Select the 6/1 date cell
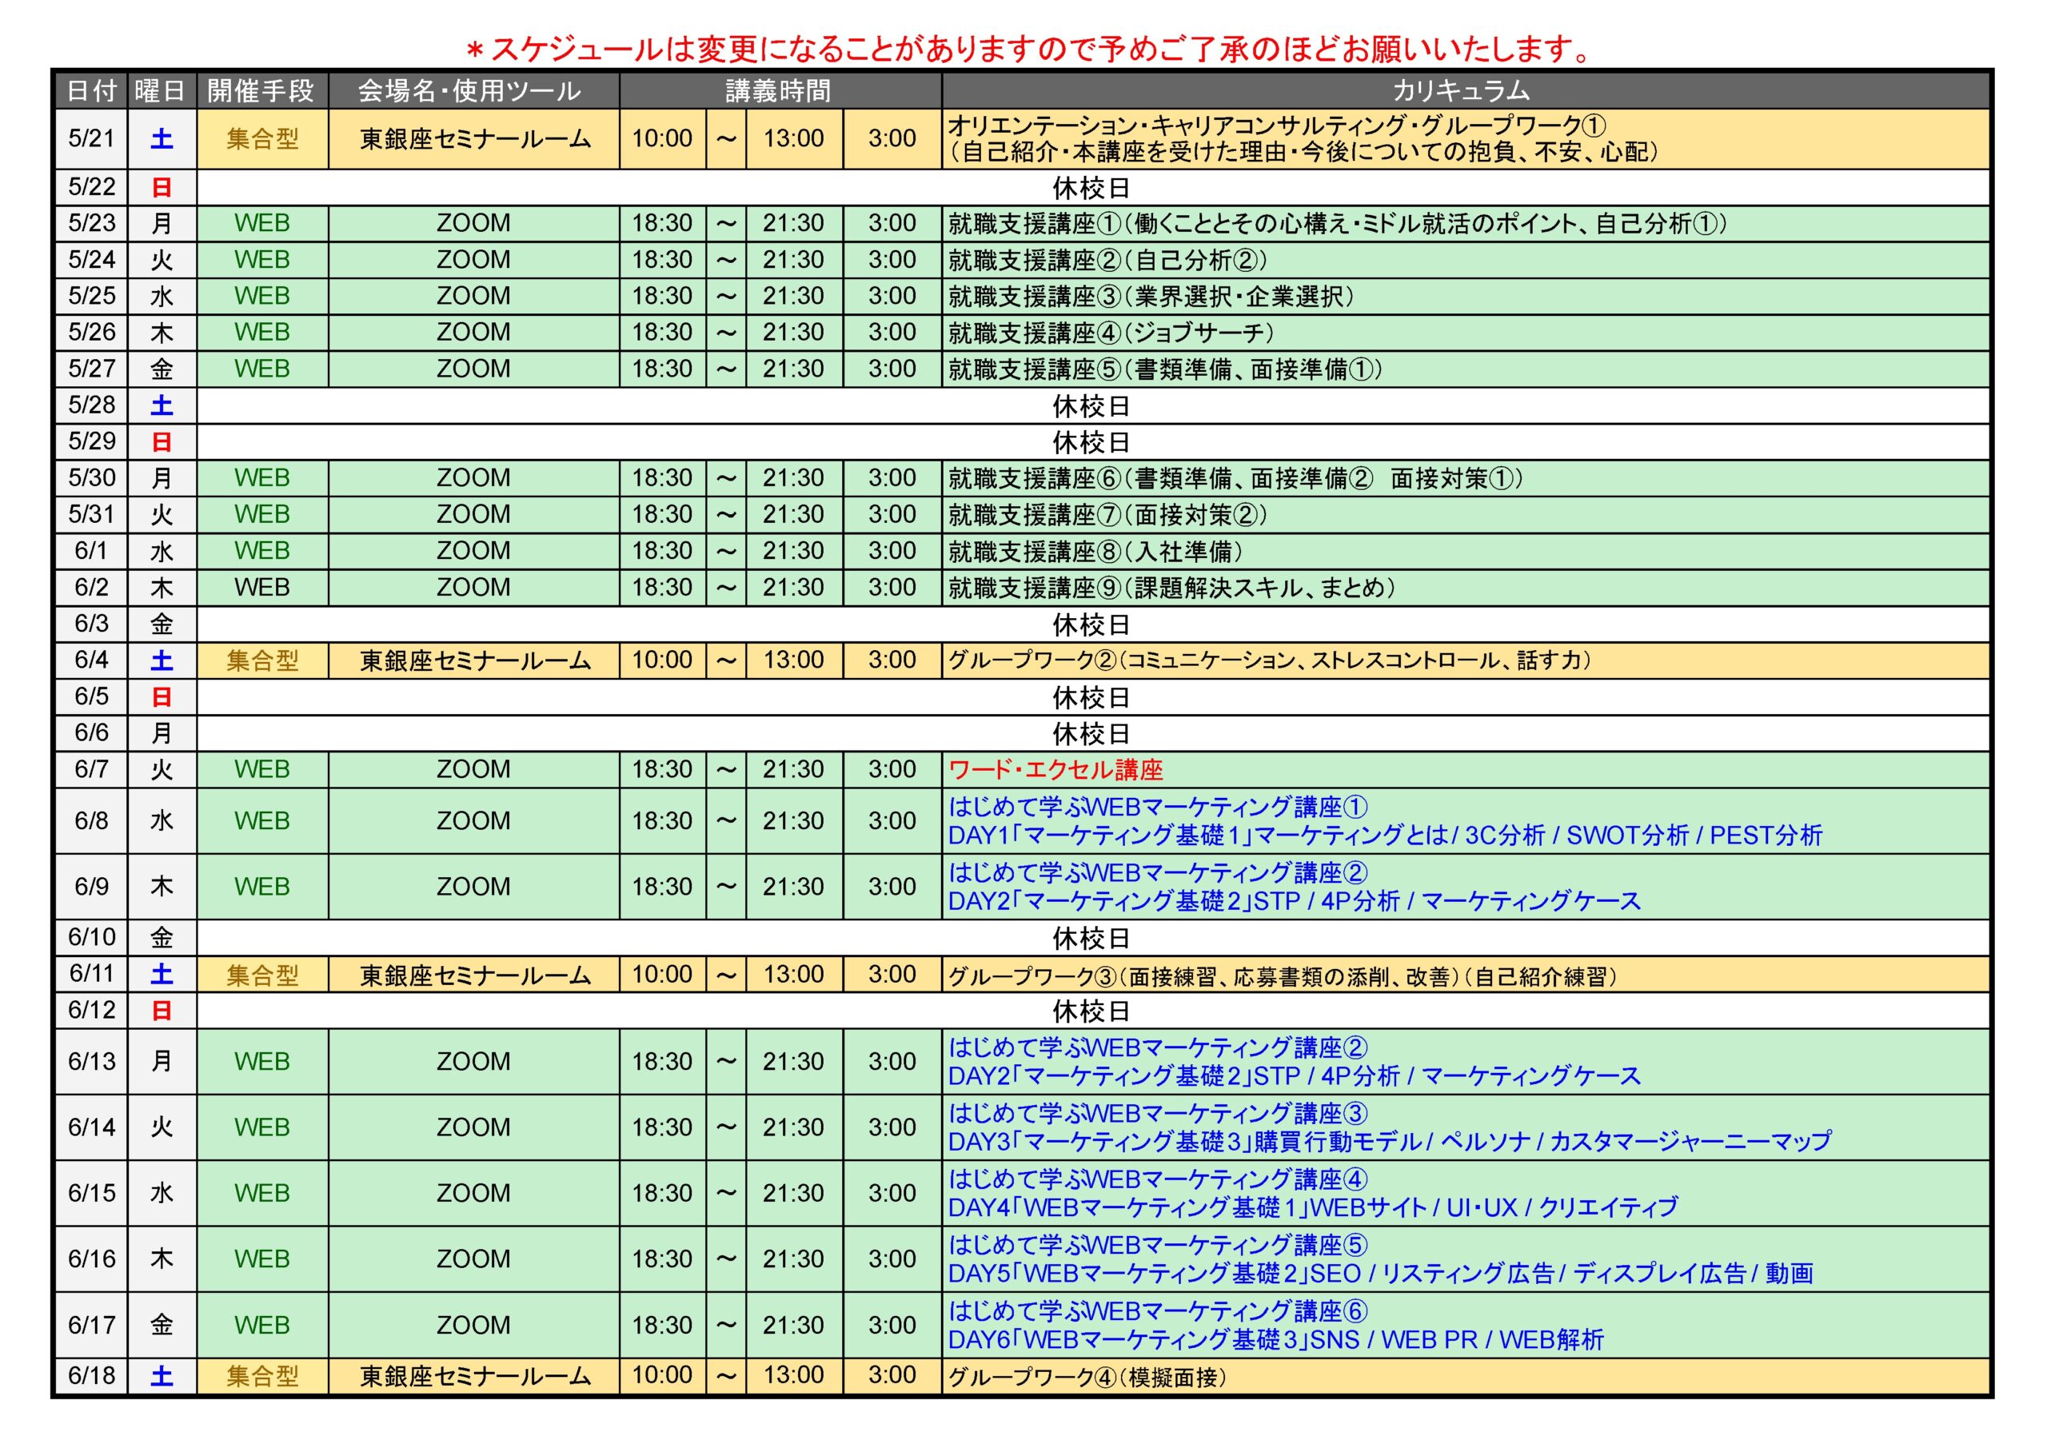The image size is (2047, 1456). 91,550
